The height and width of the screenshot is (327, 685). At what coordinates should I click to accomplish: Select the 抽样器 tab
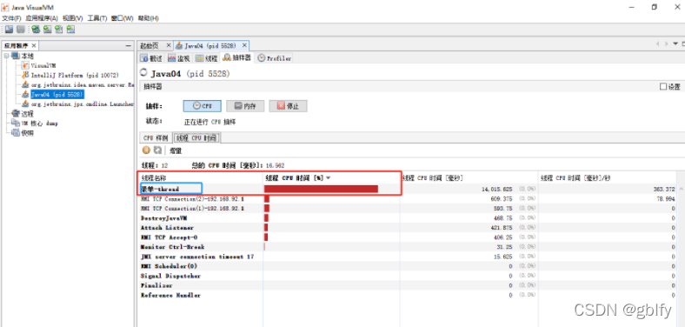(236, 57)
